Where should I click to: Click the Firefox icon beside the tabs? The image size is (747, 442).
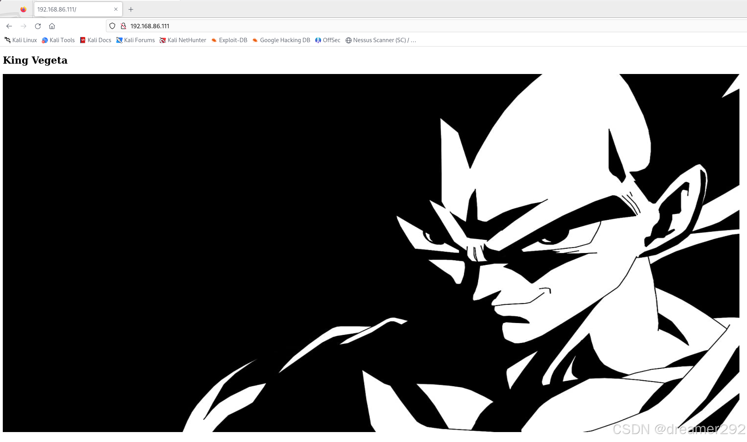point(23,9)
